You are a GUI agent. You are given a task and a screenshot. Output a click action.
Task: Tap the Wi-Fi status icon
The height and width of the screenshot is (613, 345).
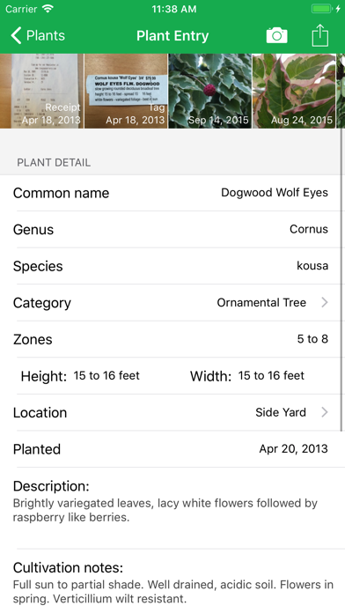[48, 9]
